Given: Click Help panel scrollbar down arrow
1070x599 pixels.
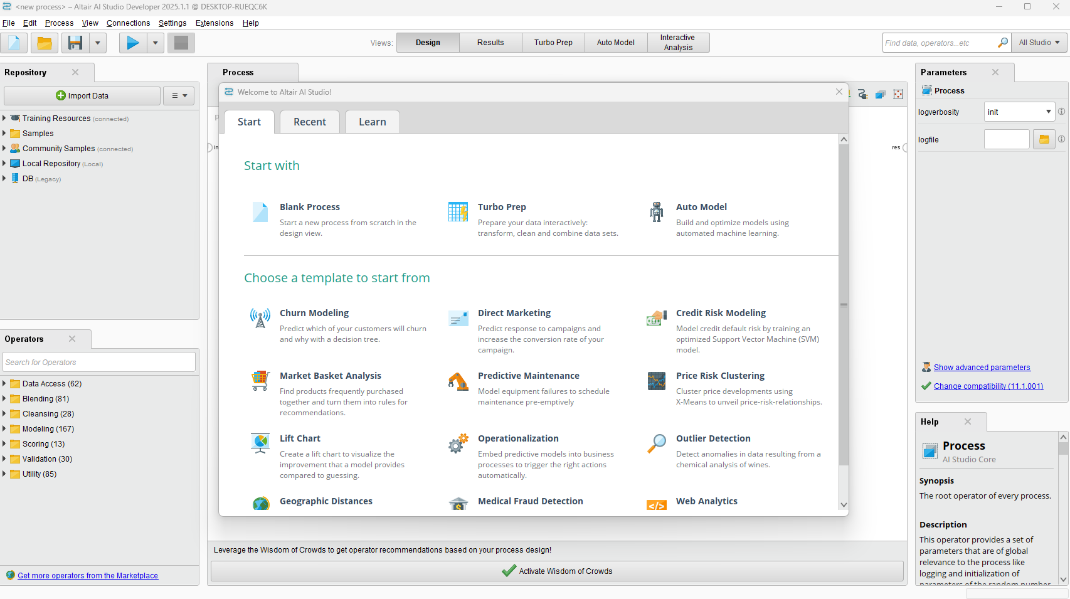Looking at the screenshot, I should (1063, 580).
